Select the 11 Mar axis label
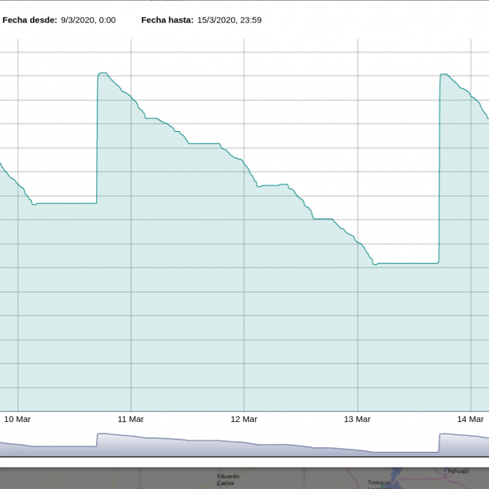The height and width of the screenshot is (489, 489). point(130,419)
